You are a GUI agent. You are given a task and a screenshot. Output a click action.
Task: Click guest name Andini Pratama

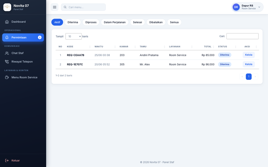pos(149,55)
